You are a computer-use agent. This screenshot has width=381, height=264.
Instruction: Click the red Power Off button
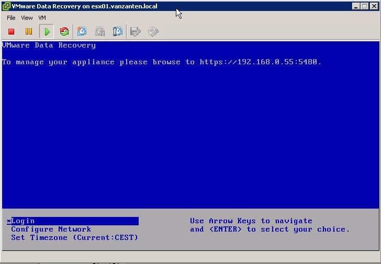click(x=12, y=32)
